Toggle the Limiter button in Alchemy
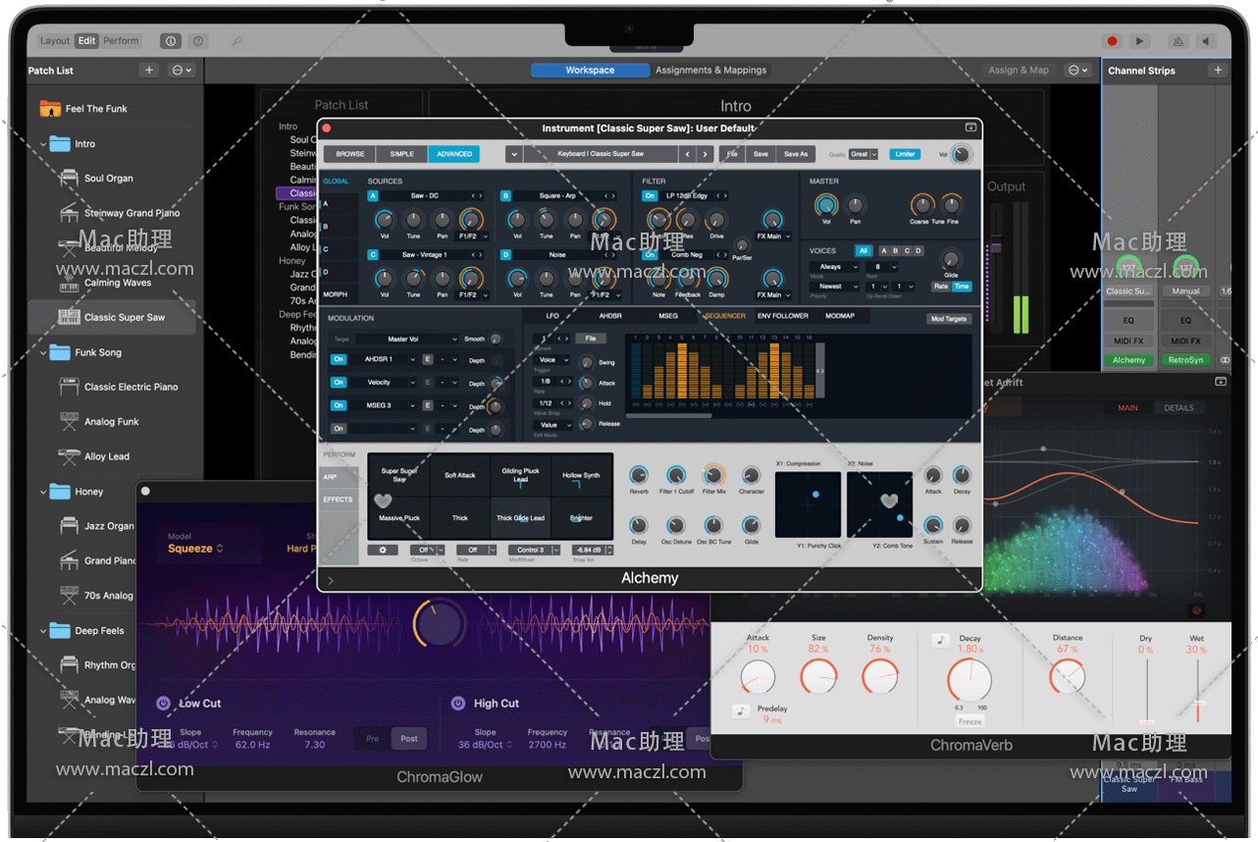This screenshot has width=1258, height=842. click(905, 154)
